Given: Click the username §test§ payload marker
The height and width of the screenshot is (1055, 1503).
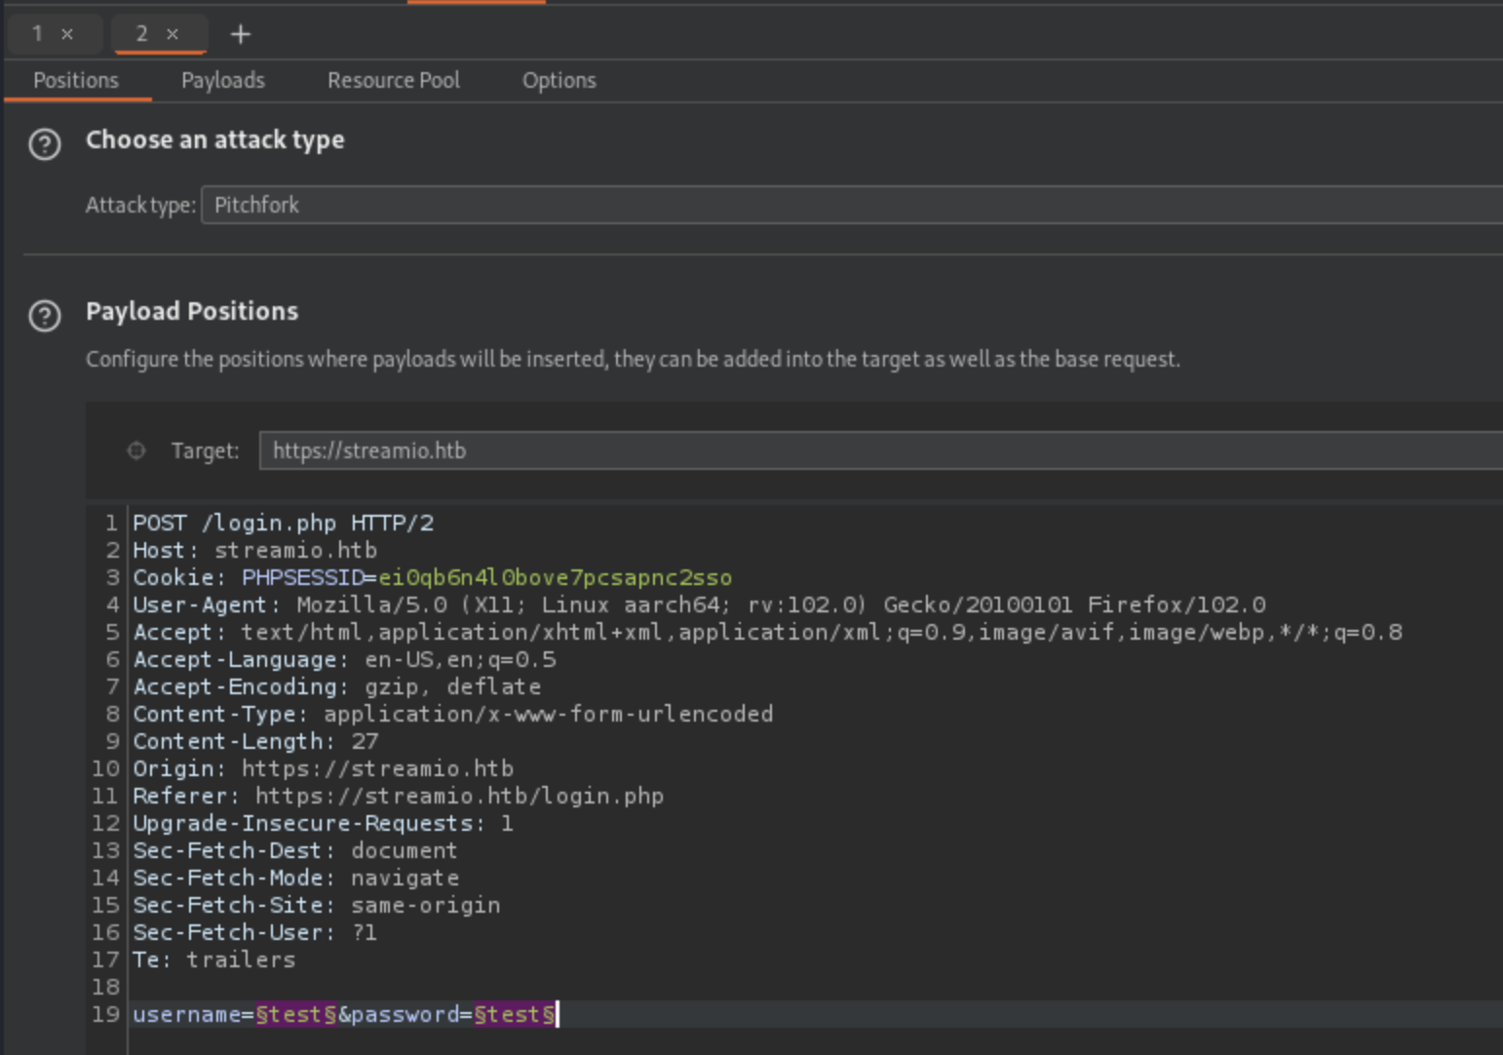Looking at the screenshot, I should (x=296, y=1014).
